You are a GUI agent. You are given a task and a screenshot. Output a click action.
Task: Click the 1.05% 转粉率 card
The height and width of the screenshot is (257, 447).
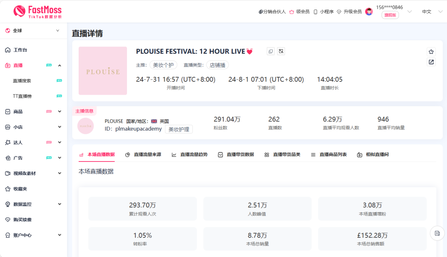[x=142, y=239]
